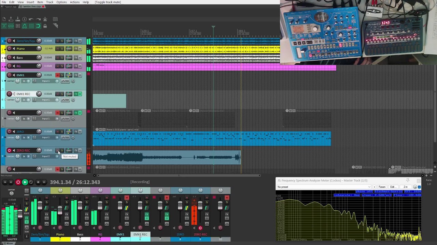Solo the Piano track
437x245 pixels.
[x=62, y=49]
